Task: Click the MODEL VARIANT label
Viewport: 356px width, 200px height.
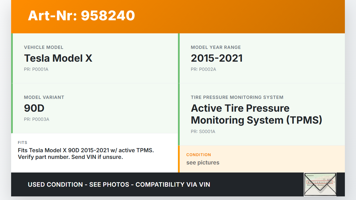Action: [44, 97]
